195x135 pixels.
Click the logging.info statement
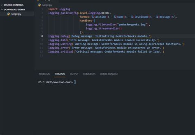104,40
